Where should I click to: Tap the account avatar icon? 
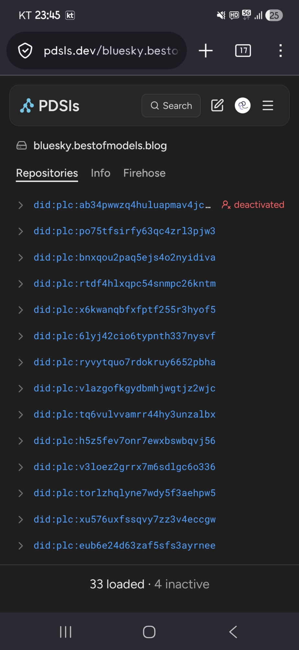coord(242,106)
